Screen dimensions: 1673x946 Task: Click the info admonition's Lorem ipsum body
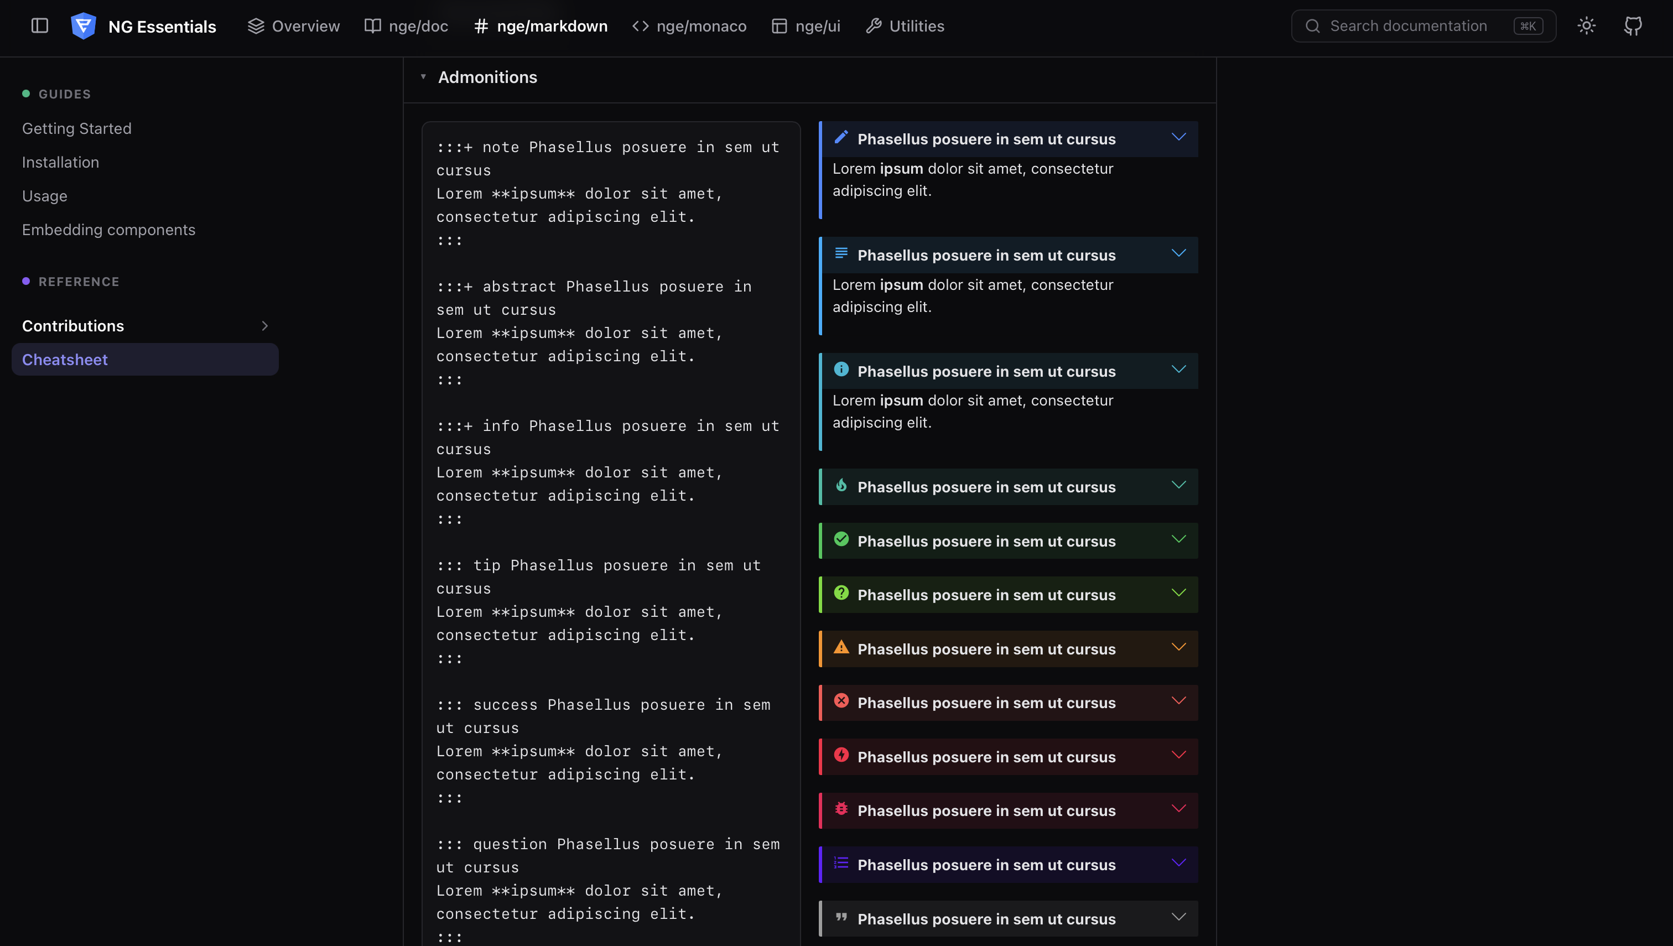click(973, 411)
